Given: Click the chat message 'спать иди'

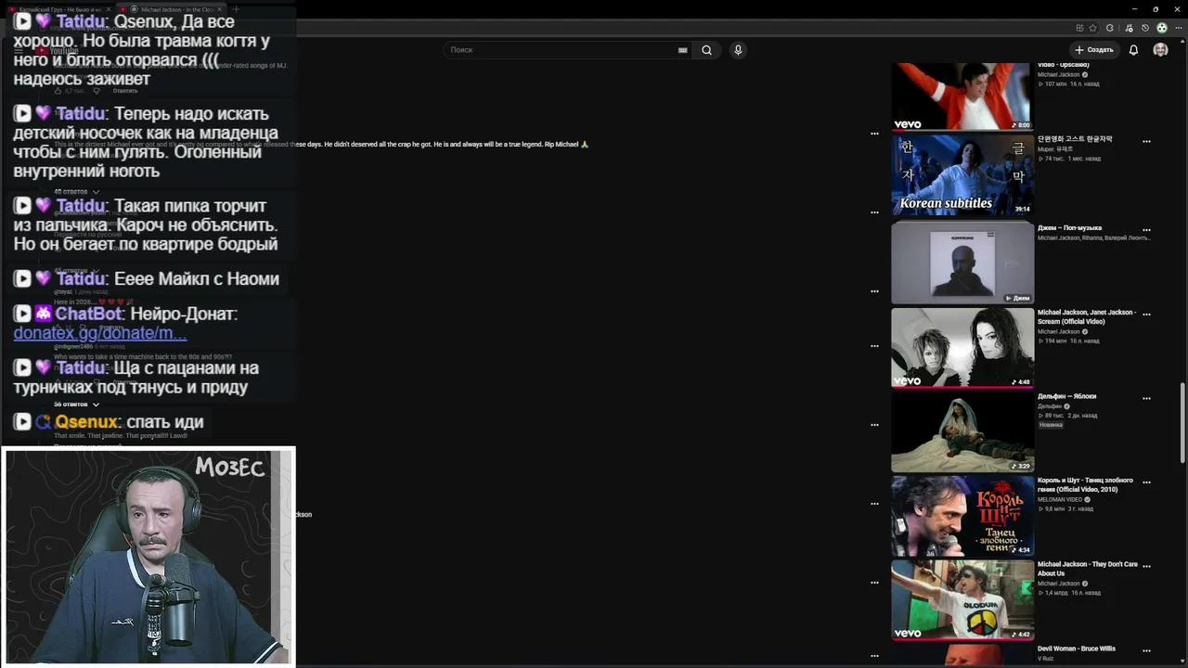Looking at the screenshot, I should [x=165, y=422].
